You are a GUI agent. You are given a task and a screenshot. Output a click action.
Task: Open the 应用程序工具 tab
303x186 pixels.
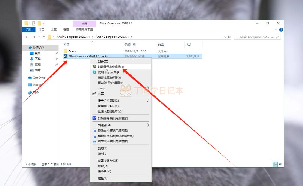84,30
